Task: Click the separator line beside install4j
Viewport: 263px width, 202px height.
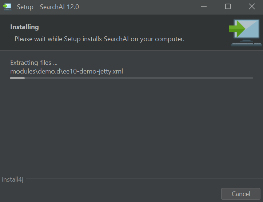Action: coord(142,179)
